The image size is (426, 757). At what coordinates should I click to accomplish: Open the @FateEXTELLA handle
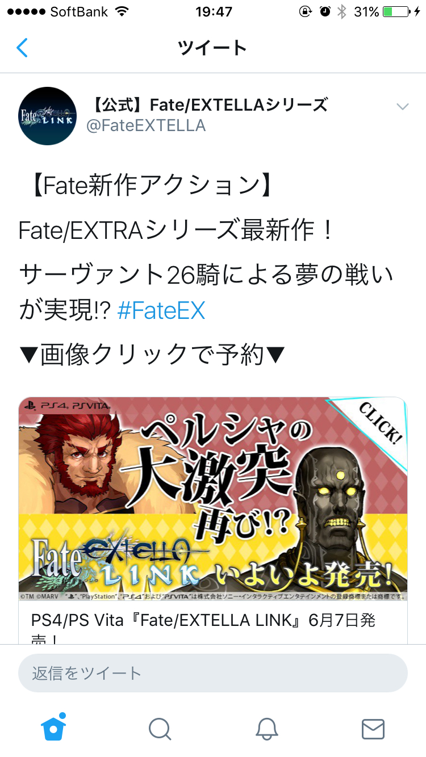[x=146, y=125]
